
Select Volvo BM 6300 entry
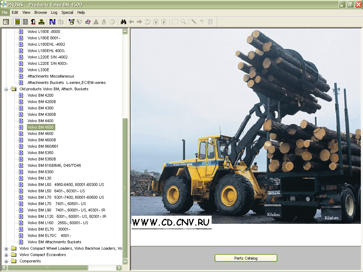point(40,172)
